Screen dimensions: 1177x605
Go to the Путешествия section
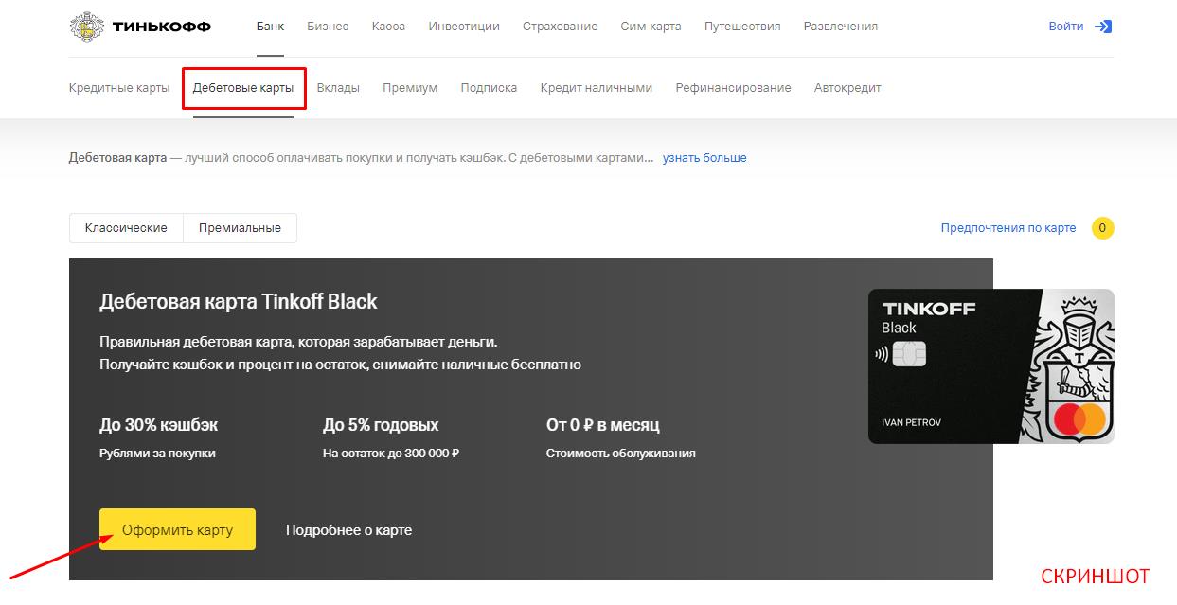click(742, 27)
